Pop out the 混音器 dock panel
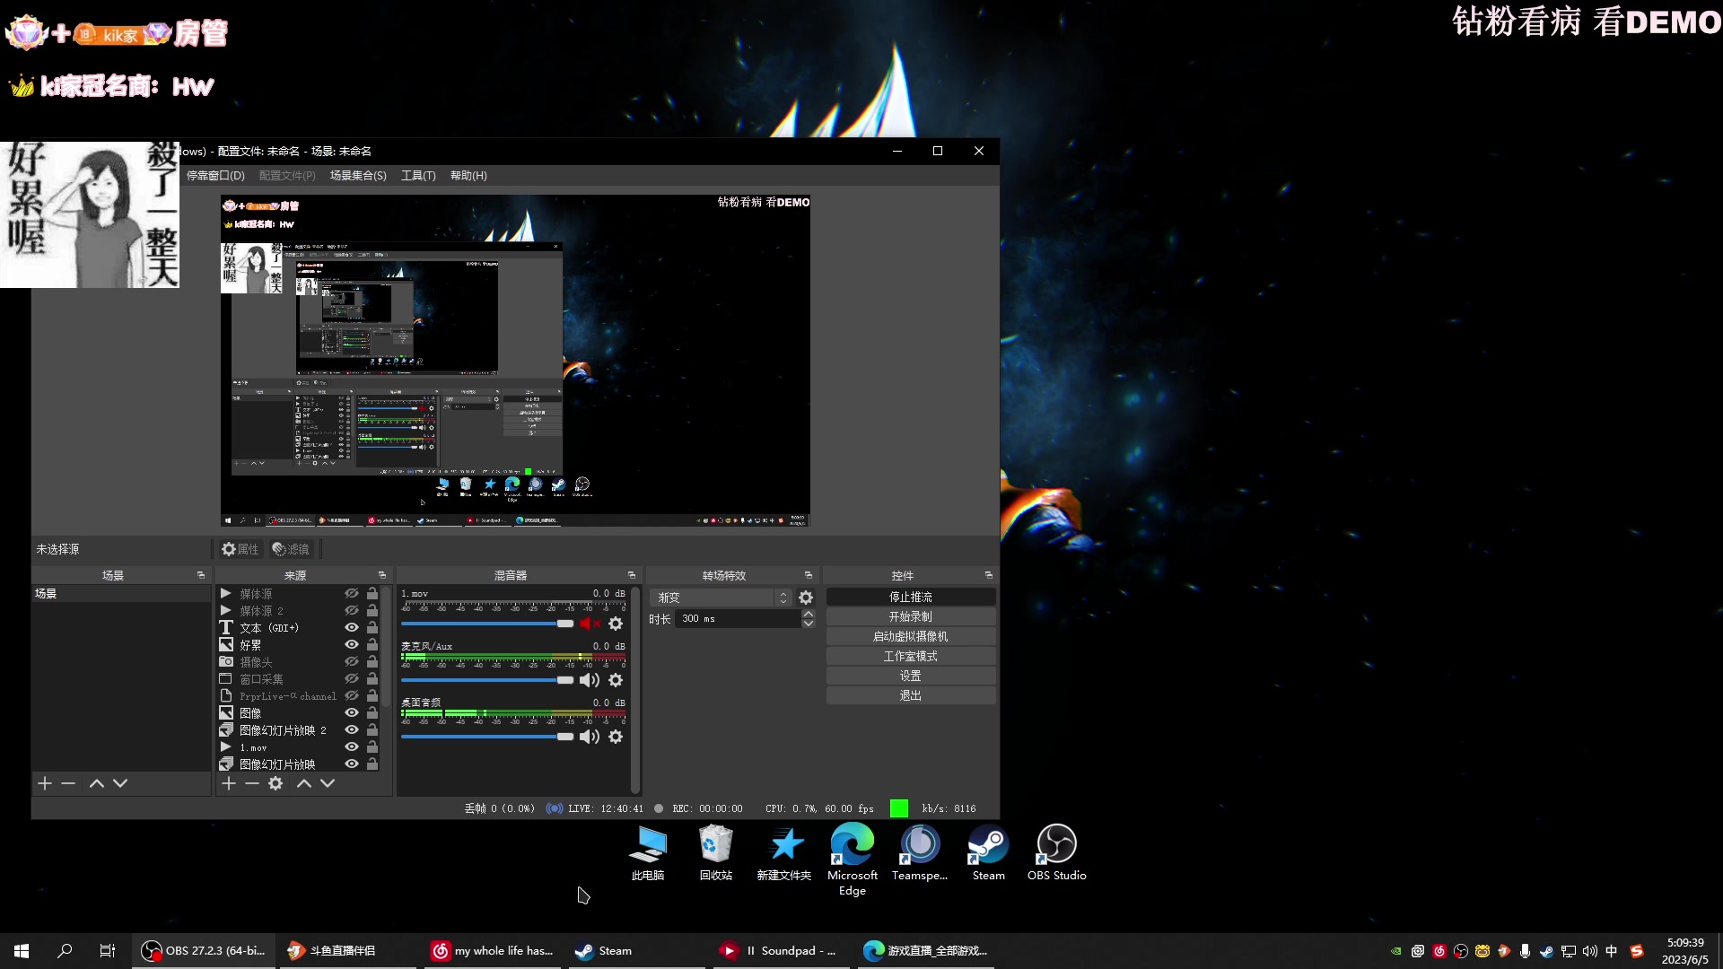The height and width of the screenshot is (969, 1723). coord(631,575)
